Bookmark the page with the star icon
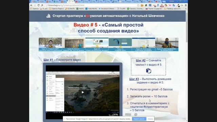Image resolution: width=217 pixels, height=122 pixels. 138,5
